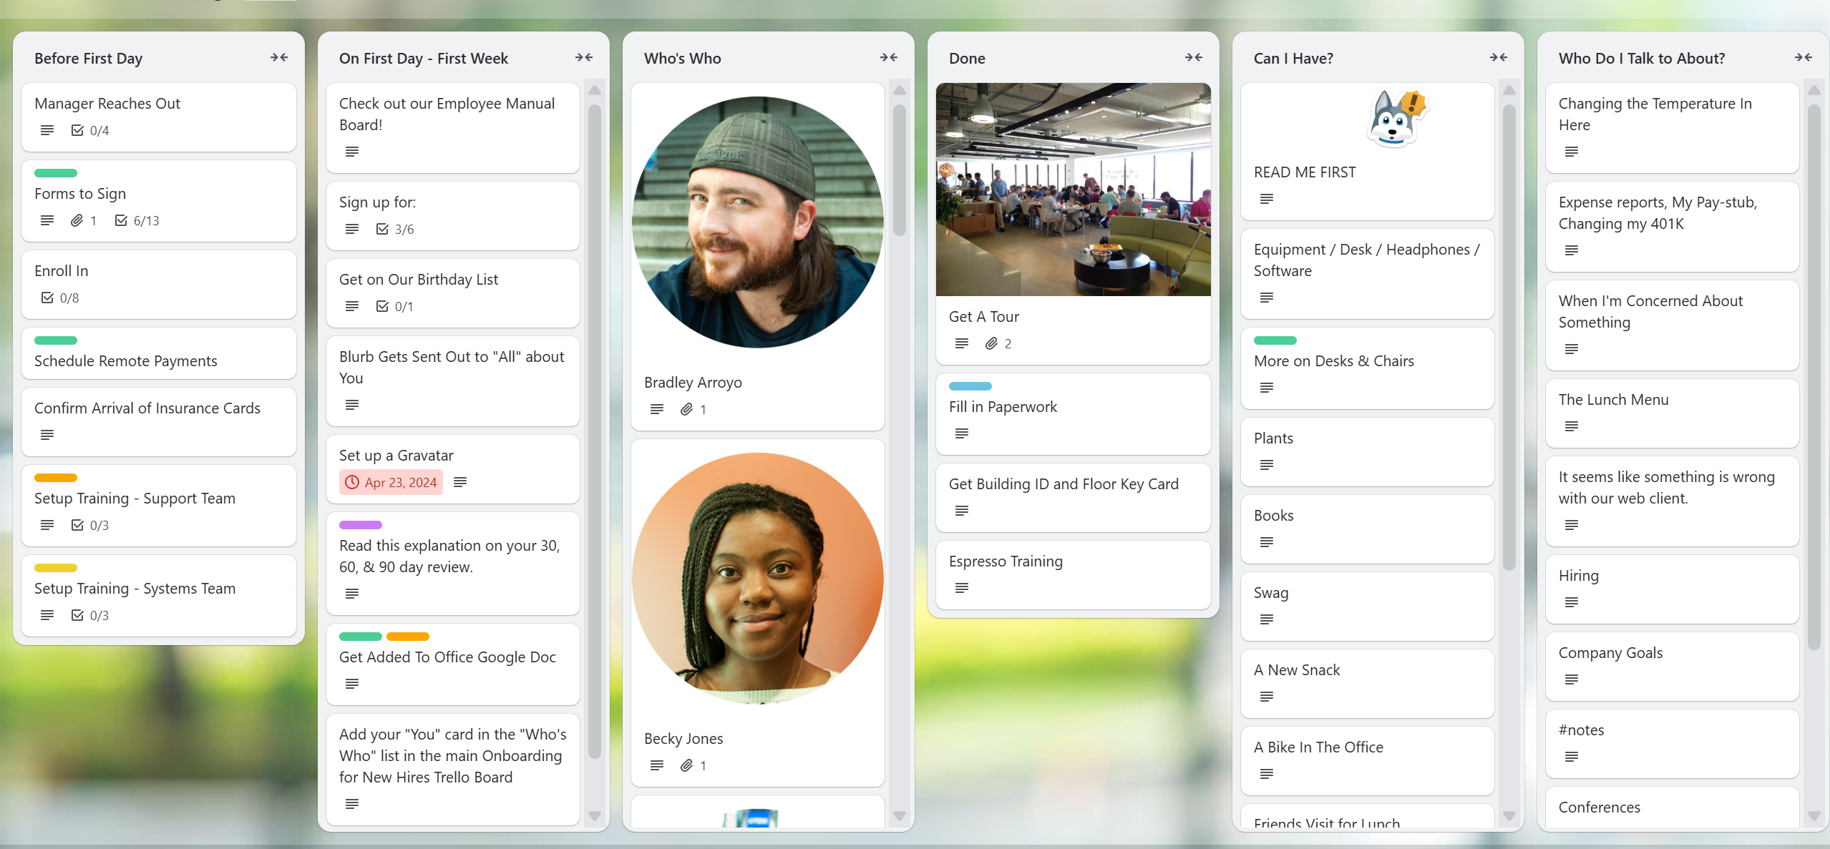Open Bradley Arroyo's profile photo
The width and height of the screenshot is (1830, 849).
click(758, 222)
